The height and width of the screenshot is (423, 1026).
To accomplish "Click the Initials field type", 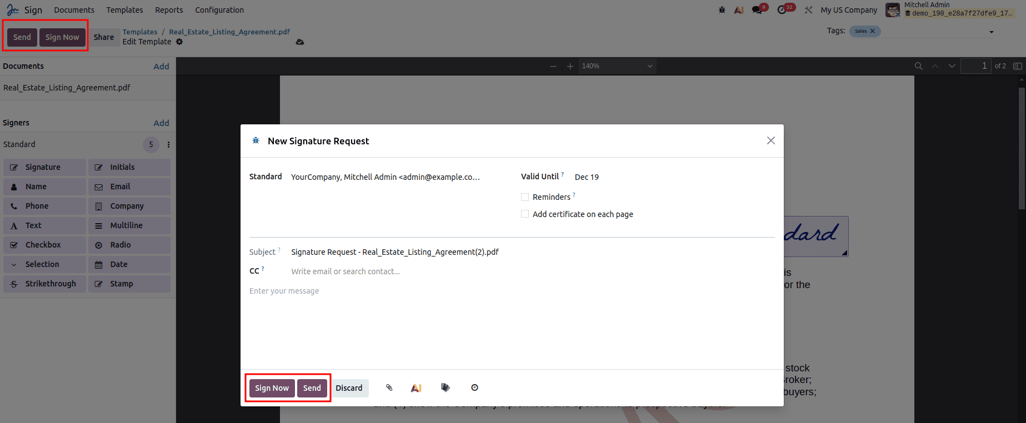I will [x=129, y=167].
